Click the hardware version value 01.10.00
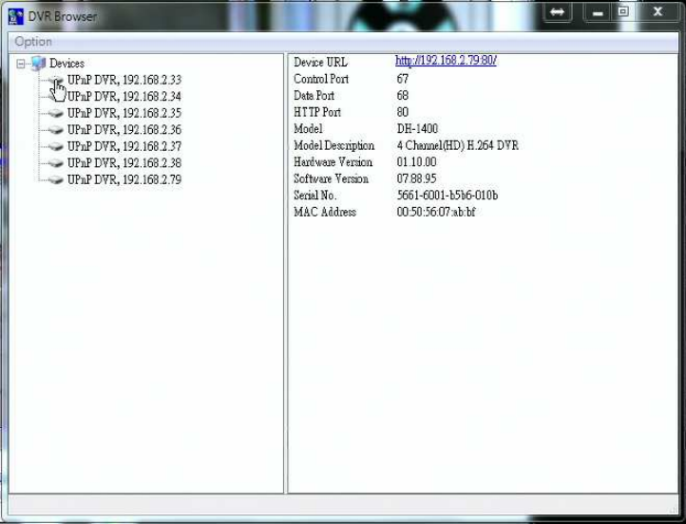The image size is (686, 524). coord(416,162)
